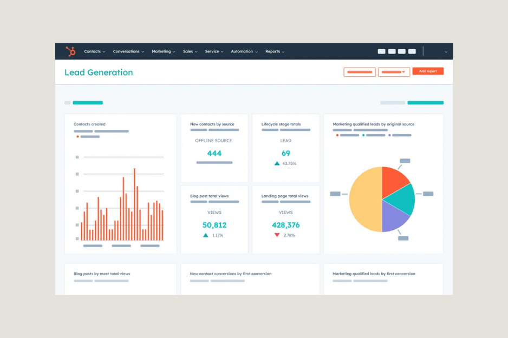Open the Marketing menu
Screen dimensions: 508x338
coord(163,51)
